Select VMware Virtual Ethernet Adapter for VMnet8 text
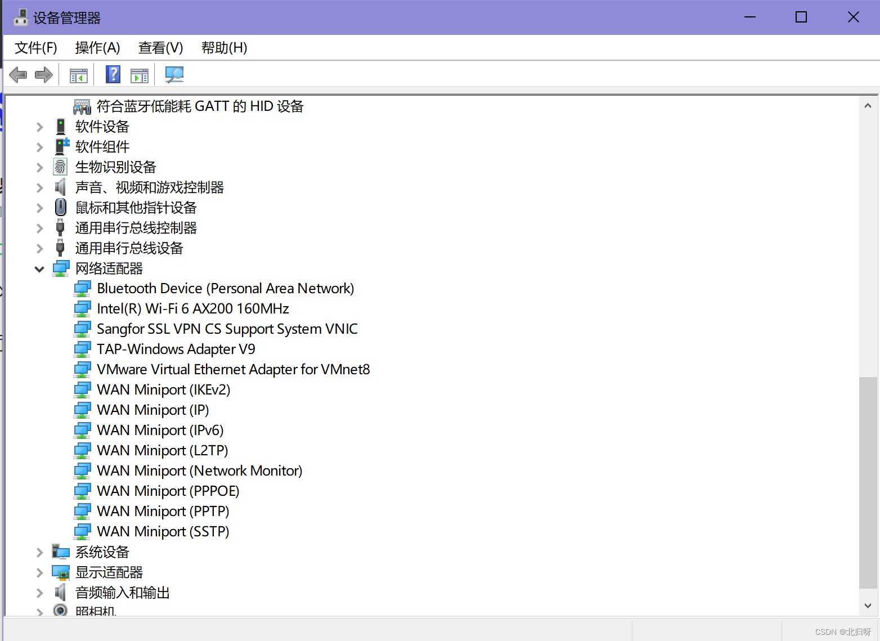This screenshot has height=641, width=880. pyautogui.click(x=234, y=369)
